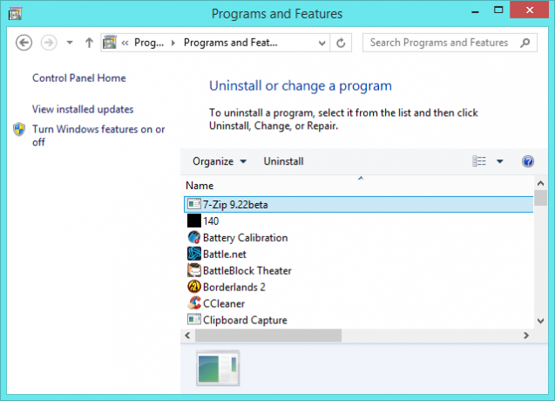The height and width of the screenshot is (401, 555).
Task: Go back with the back arrow
Action: tap(24, 43)
